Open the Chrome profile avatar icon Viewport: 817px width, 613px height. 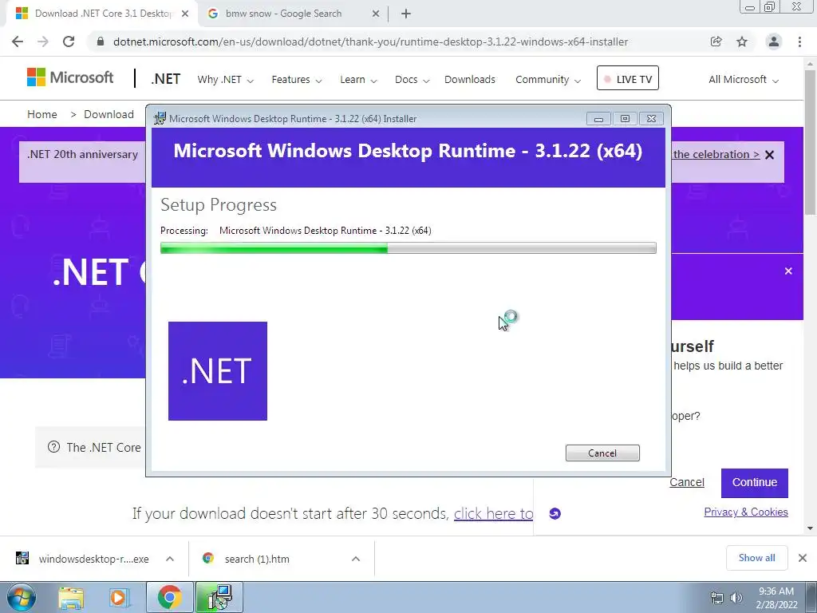[x=774, y=42]
